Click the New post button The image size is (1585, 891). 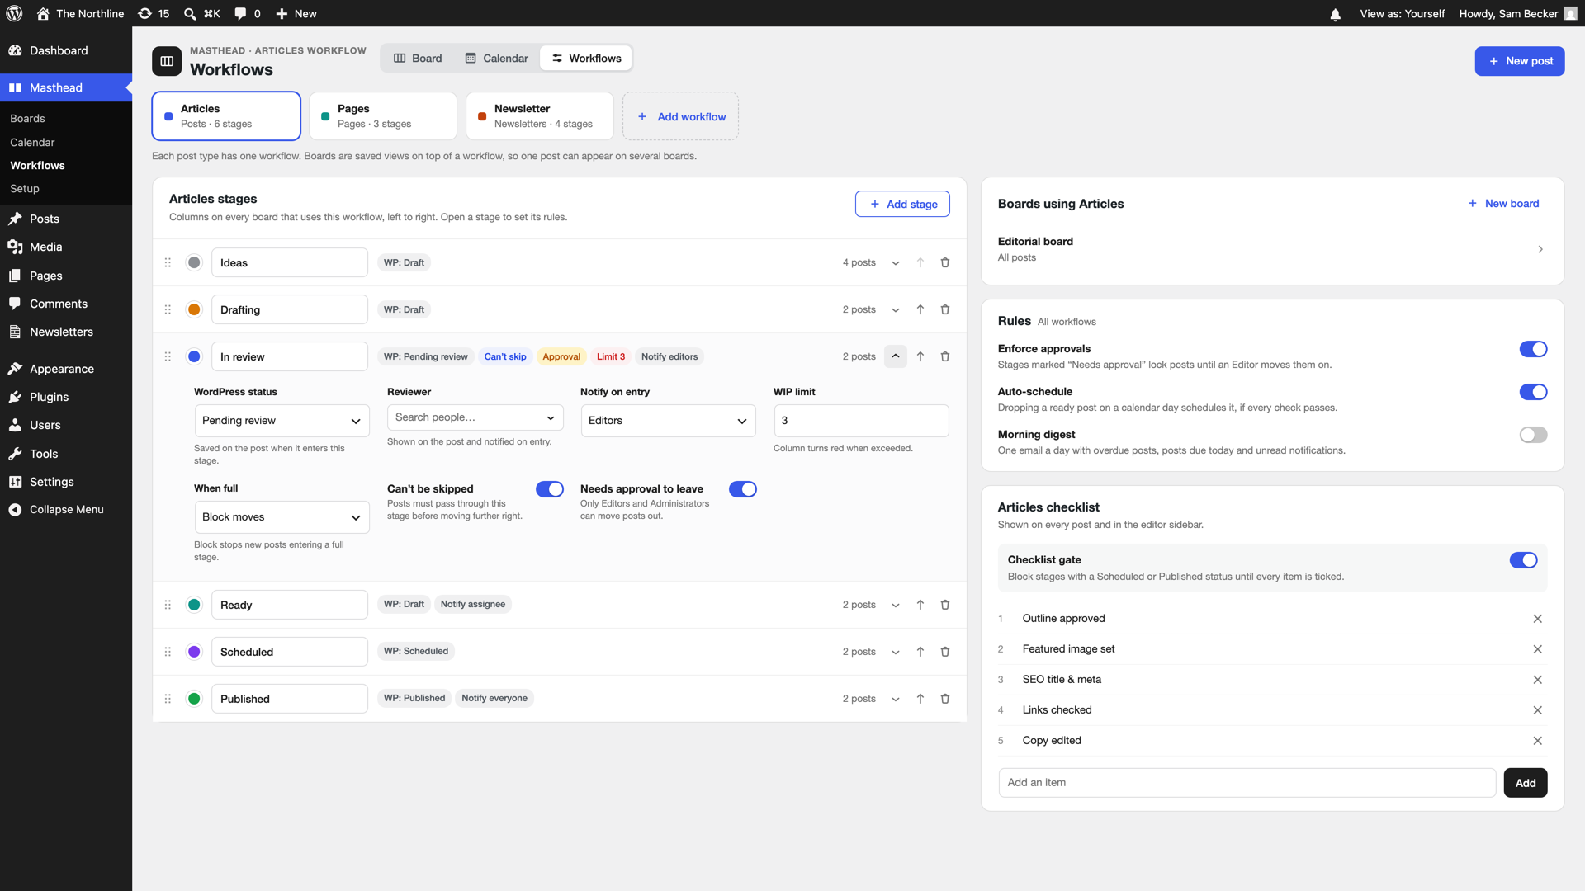point(1520,61)
